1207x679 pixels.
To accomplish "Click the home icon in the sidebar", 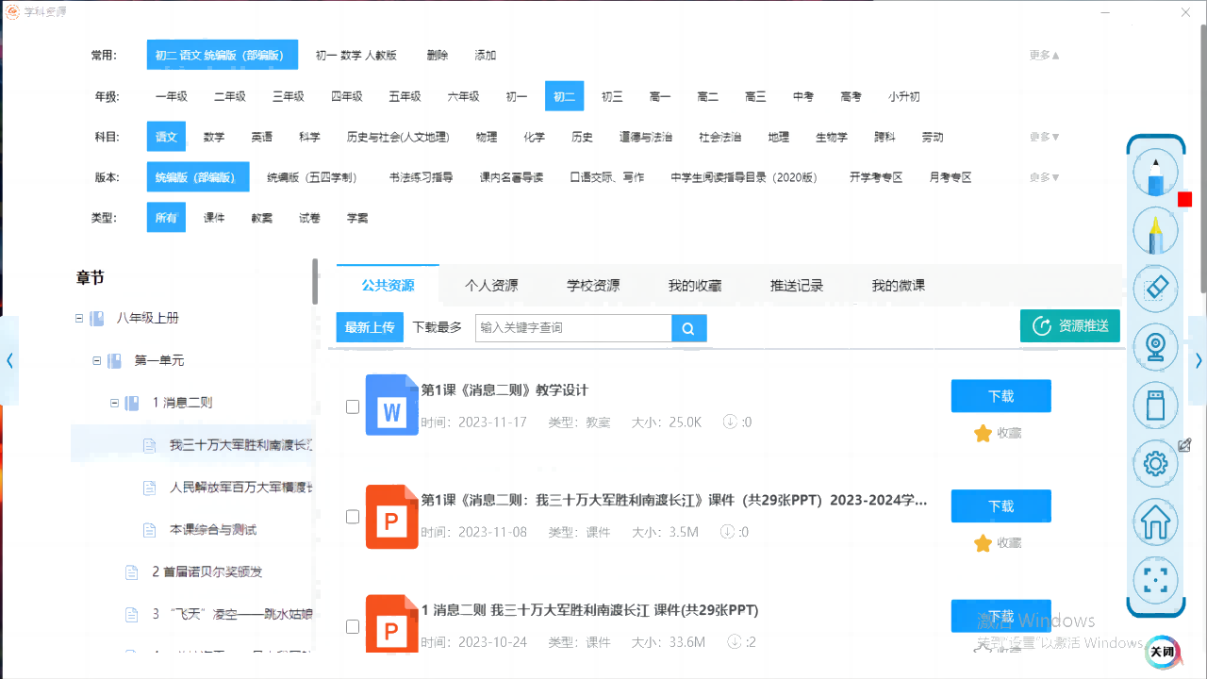I will pyautogui.click(x=1155, y=522).
